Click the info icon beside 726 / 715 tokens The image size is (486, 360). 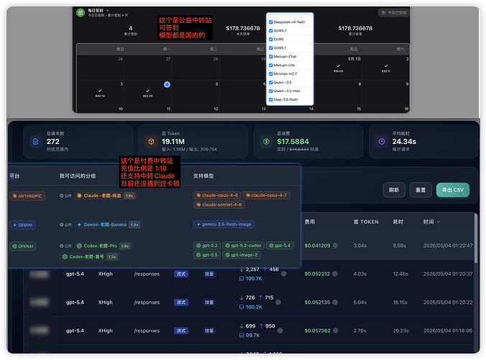278,302
